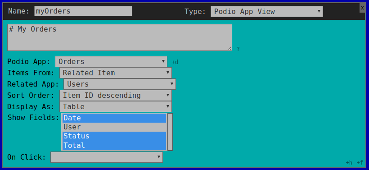Open the Sort Order dropdown, Item ID descending
The image size is (369, 170).
point(116,96)
